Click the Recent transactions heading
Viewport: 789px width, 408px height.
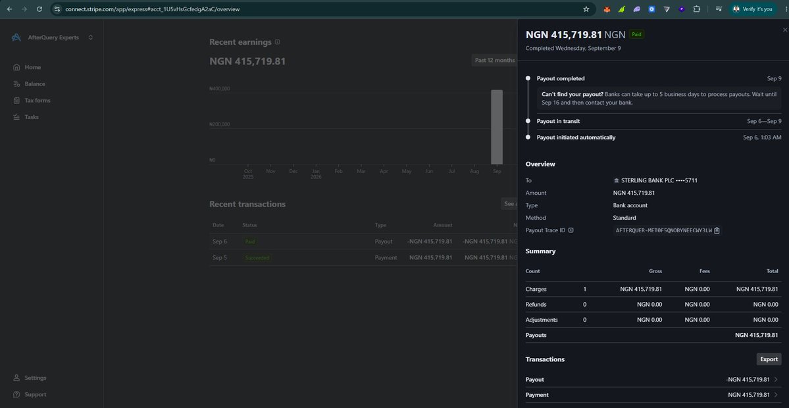[x=247, y=204]
